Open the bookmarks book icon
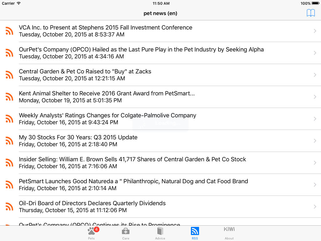321x241 pixels. click(311, 13)
